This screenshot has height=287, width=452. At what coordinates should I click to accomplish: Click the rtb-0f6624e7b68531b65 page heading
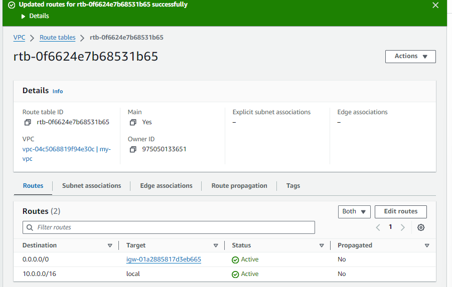[x=86, y=57]
